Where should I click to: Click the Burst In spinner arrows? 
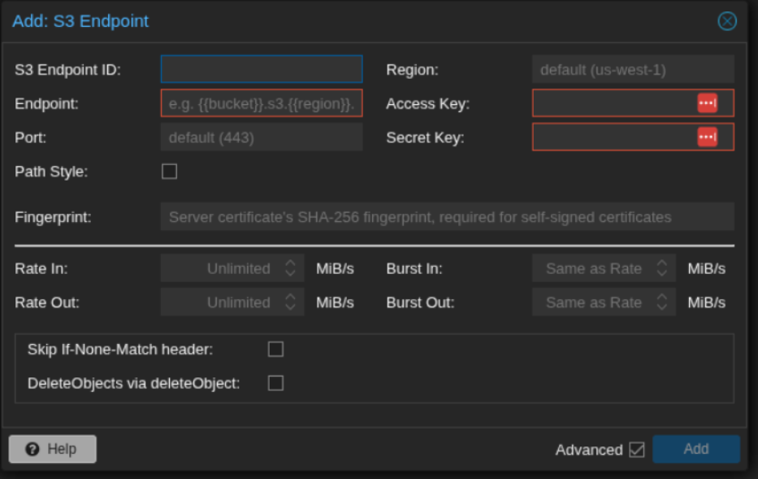point(662,268)
